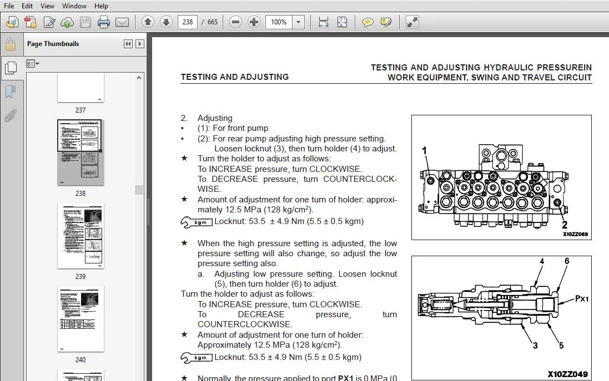Open the Bookmarks panel icon
The width and height of the screenshot is (609, 381).
click(11, 92)
